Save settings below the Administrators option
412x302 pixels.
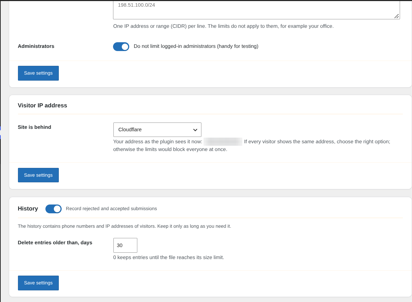pyautogui.click(x=38, y=73)
